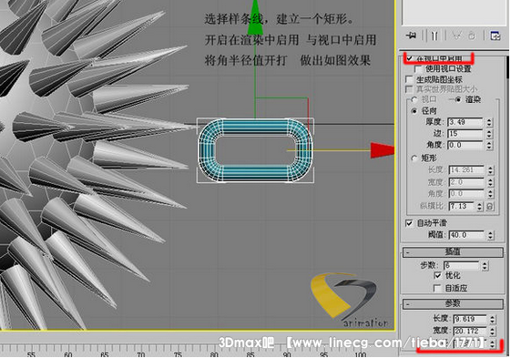Click the spinner beside 2.0 宽度 field
This screenshot has height=358, width=511.
(x=490, y=182)
